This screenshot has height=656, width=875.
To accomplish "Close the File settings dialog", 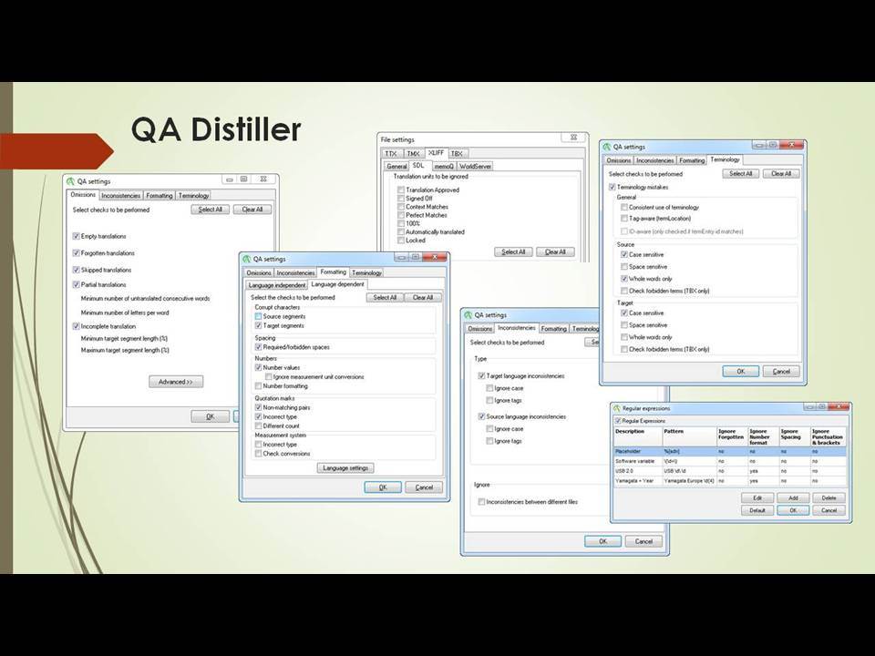I will (x=573, y=138).
